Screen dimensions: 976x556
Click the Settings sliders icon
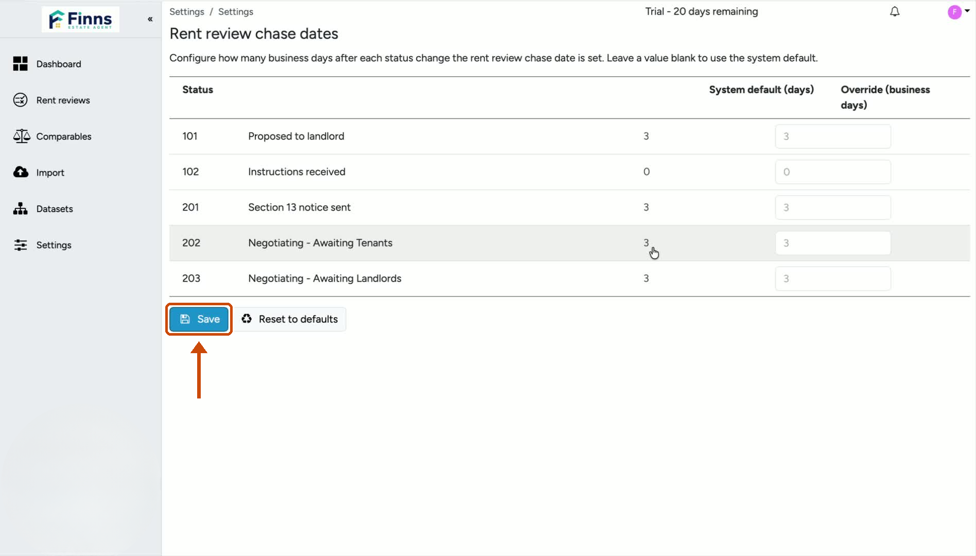coord(20,245)
